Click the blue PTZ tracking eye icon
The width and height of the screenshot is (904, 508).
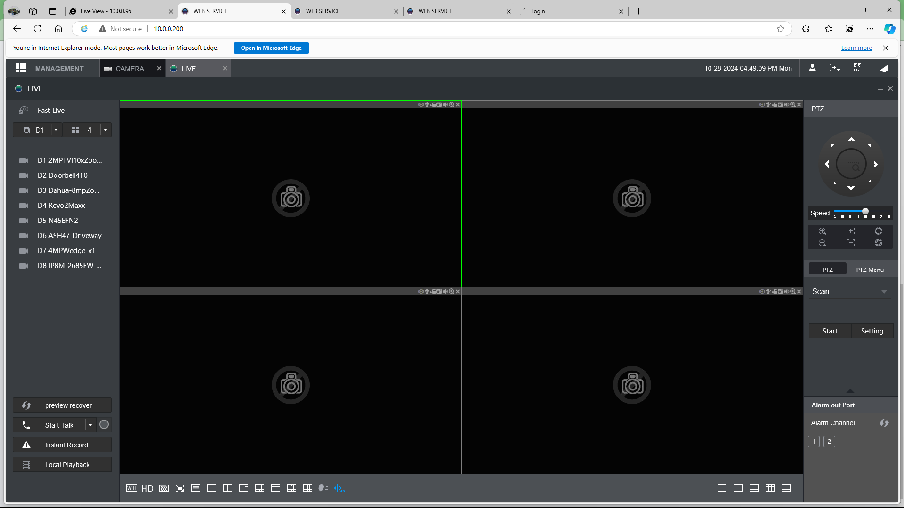click(339, 489)
